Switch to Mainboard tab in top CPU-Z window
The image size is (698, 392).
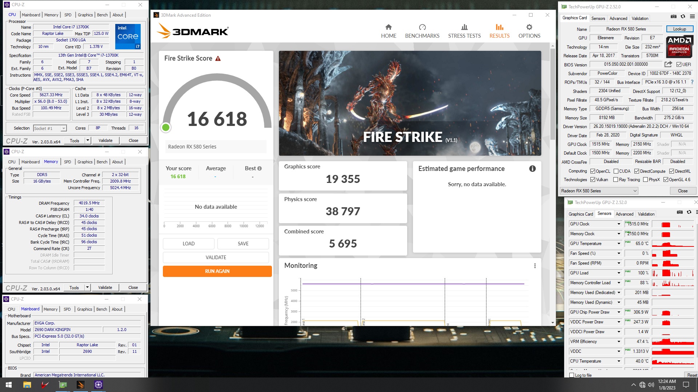click(x=31, y=15)
